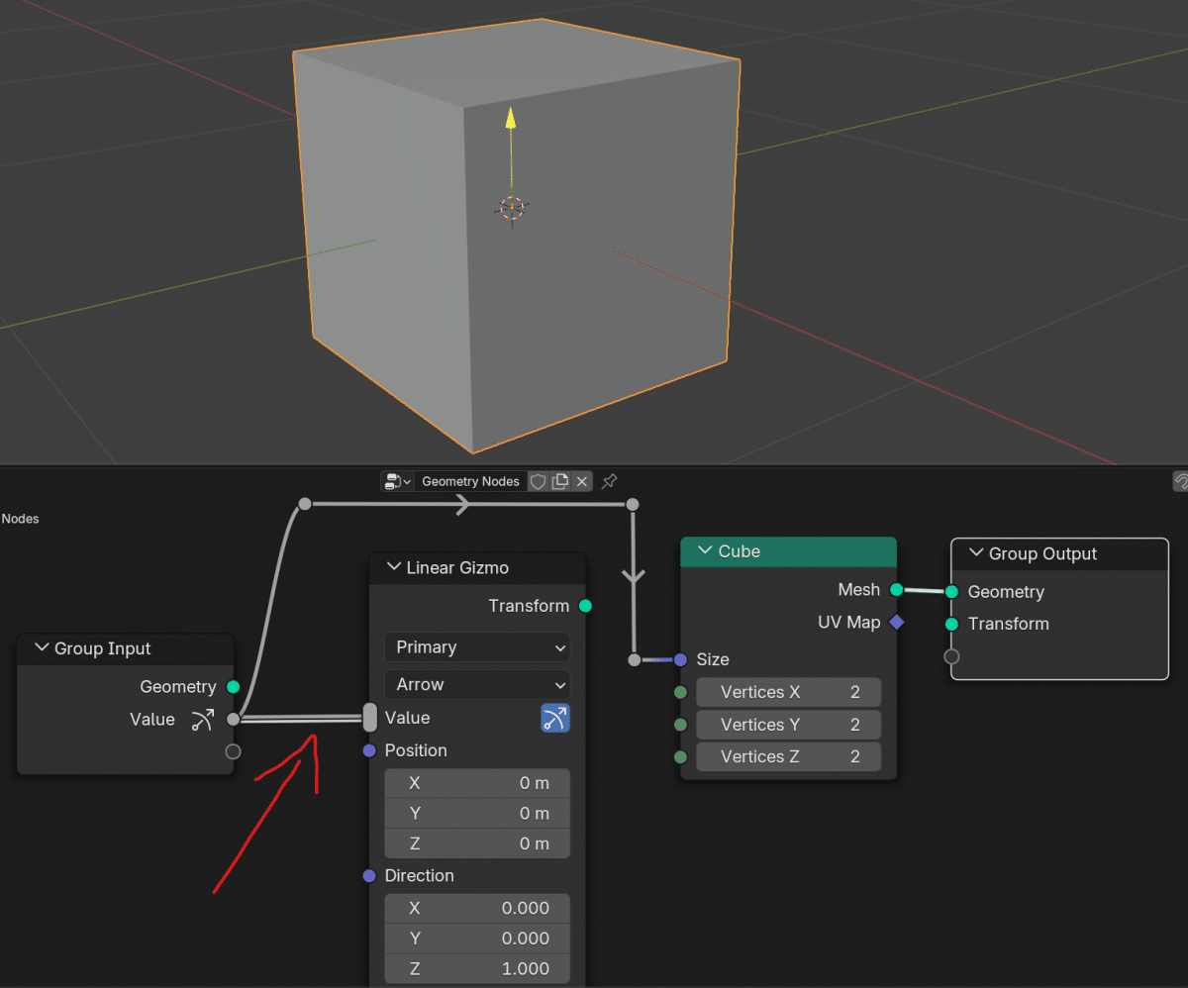This screenshot has height=988, width=1188.
Task: Enable fake user with the shield icon
Action: click(538, 481)
